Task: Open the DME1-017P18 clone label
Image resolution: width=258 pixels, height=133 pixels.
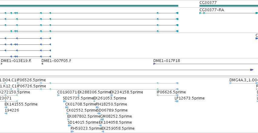Action: coord(167,61)
